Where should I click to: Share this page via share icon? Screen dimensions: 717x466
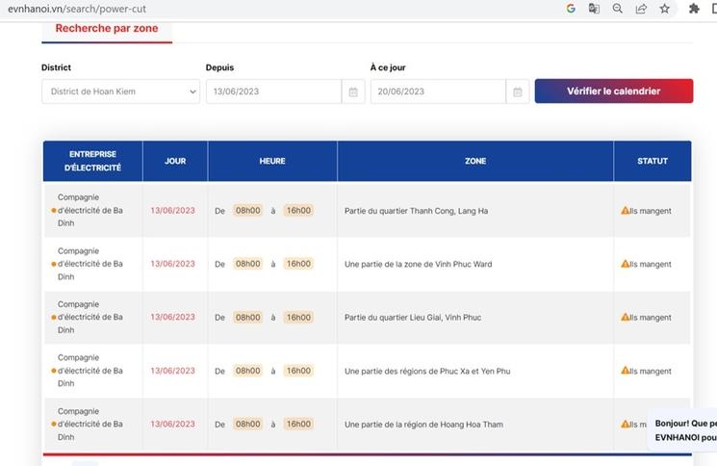click(641, 9)
